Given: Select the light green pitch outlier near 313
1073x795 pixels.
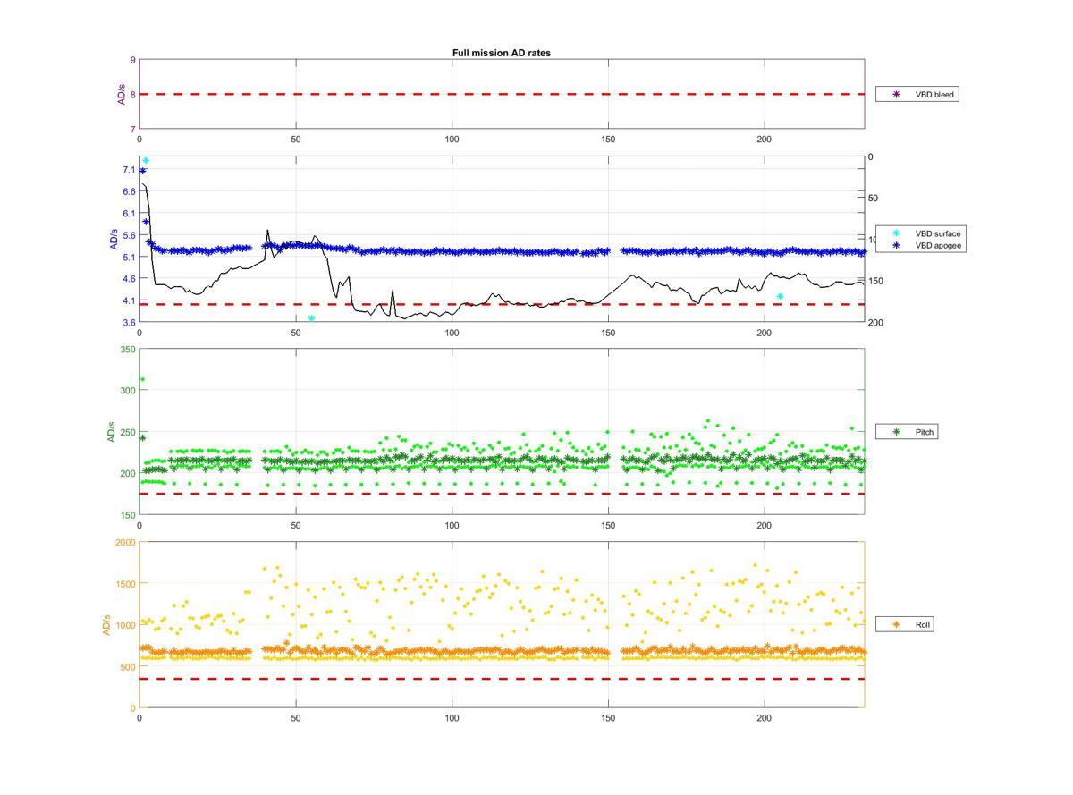Looking at the screenshot, I should [142, 379].
